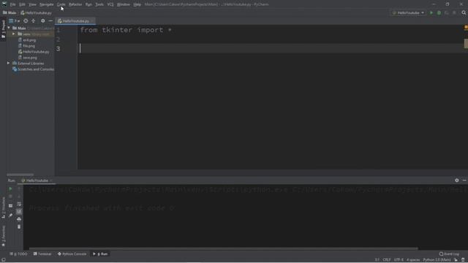
Task: Select the venv folder in project tree
Action: pos(26,34)
